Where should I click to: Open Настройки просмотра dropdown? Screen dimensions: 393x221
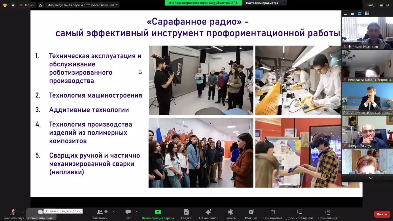coord(265,3)
